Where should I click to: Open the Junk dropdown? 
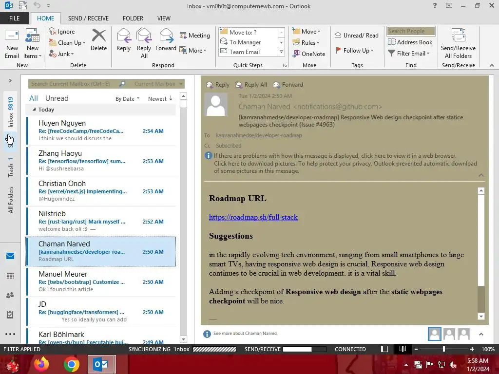click(x=61, y=54)
